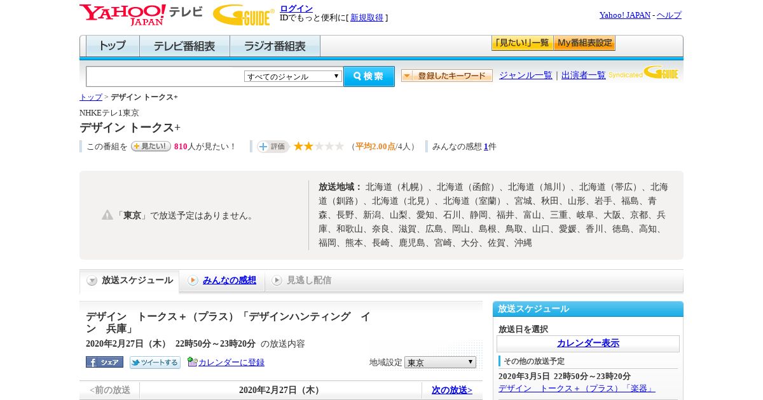The height and width of the screenshot is (400, 763).
Task: Share on Facebook via シェア button
Action: [104, 362]
